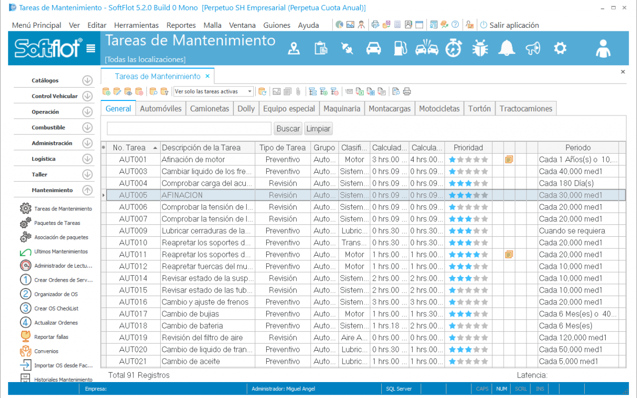Image resolution: width=637 pixels, height=398 pixels.
Task: Click the search text input field
Action: (x=189, y=128)
